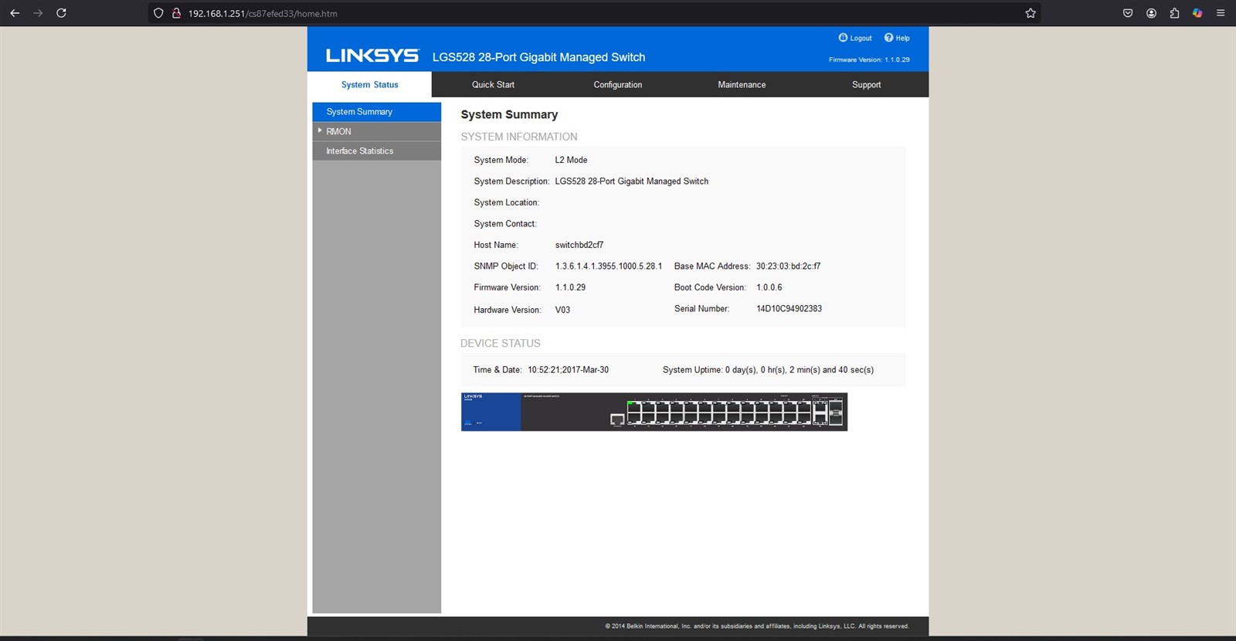Select Interface Statistics in sidebar

pos(360,151)
